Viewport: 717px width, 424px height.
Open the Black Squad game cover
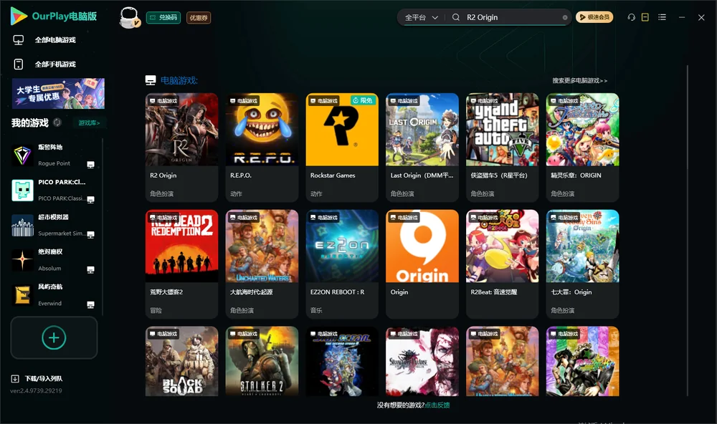[x=181, y=361]
